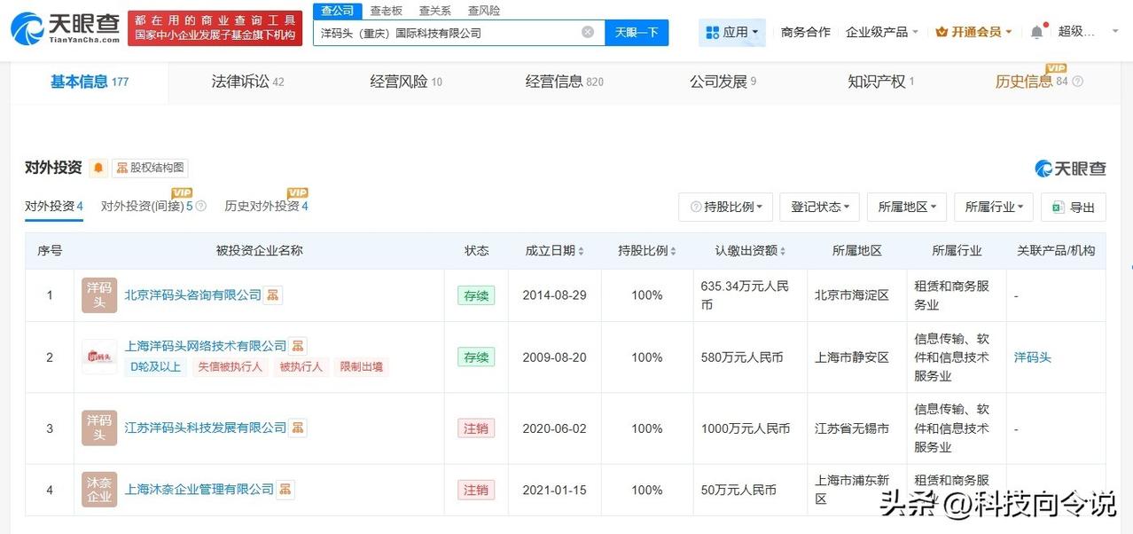This screenshot has height=534, width=1133.
Task: Open the 所属行业 filter dropdown
Action: [x=994, y=207]
